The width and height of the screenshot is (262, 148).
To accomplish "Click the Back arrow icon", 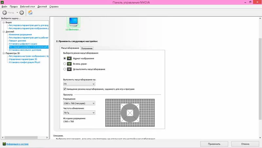I will (5, 12).
